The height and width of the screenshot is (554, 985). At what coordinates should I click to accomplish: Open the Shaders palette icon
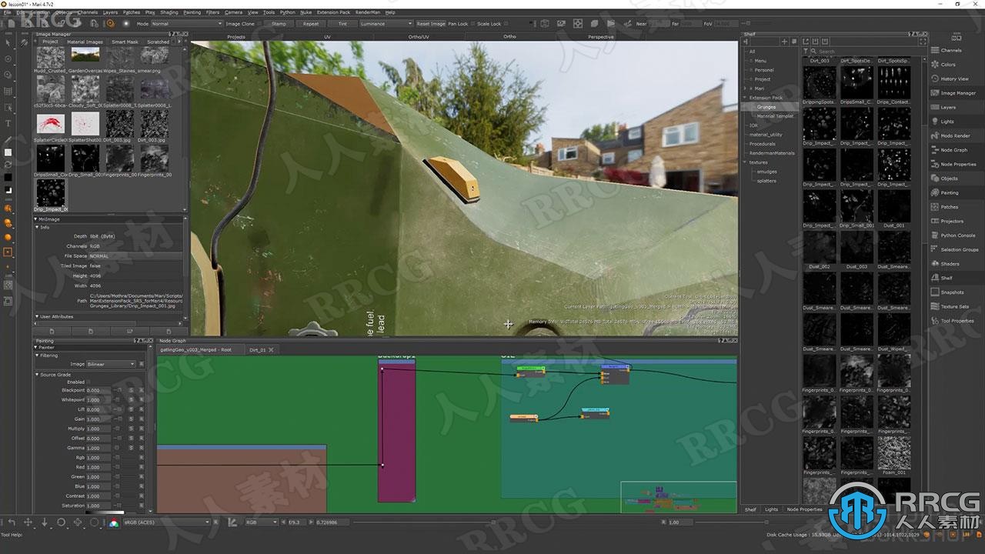935,264
